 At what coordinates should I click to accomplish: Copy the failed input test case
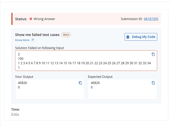(153, 54)
